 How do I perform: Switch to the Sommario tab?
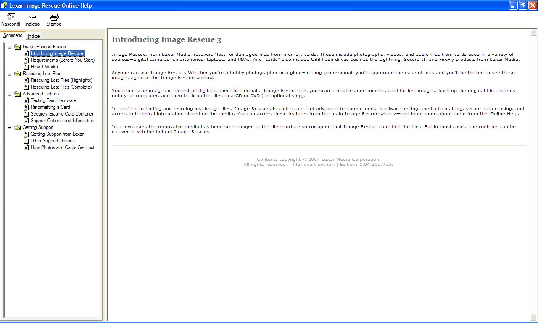pyautogui.click(x=13, y=36)
